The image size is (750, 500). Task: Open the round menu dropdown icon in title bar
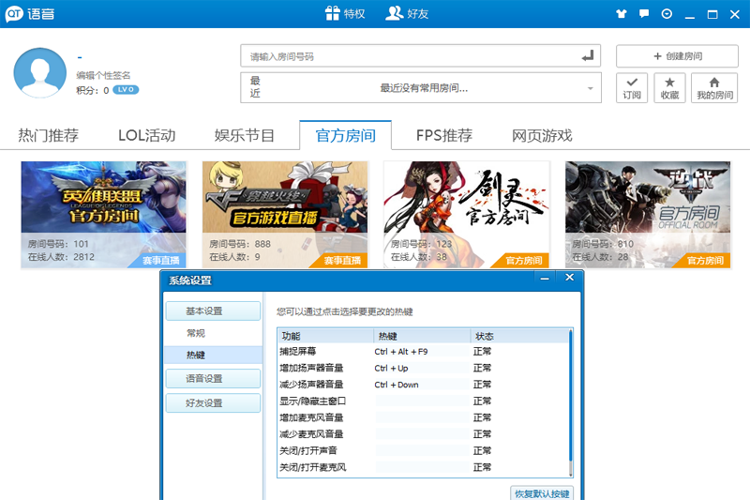coord(667,14)
